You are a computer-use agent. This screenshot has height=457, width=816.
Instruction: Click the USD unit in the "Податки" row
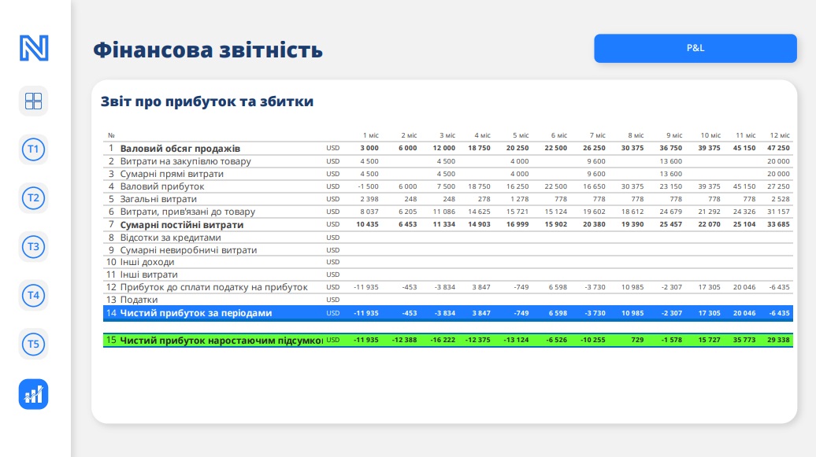[333, 300]
